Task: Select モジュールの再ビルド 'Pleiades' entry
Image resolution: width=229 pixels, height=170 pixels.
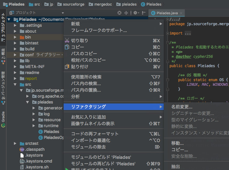Action: [114, 164]
